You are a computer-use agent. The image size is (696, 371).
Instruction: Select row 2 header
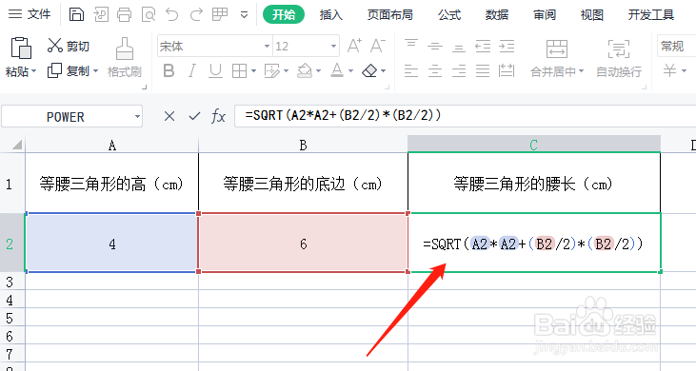12,244
